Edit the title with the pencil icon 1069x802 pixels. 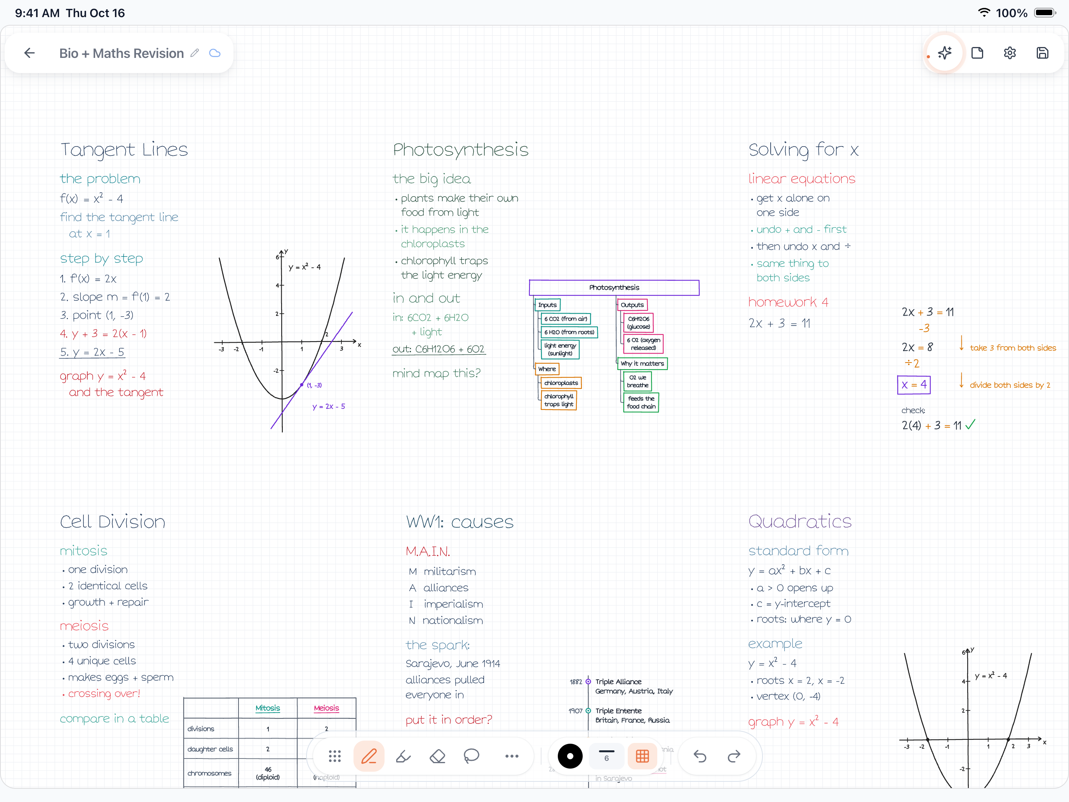195,53
